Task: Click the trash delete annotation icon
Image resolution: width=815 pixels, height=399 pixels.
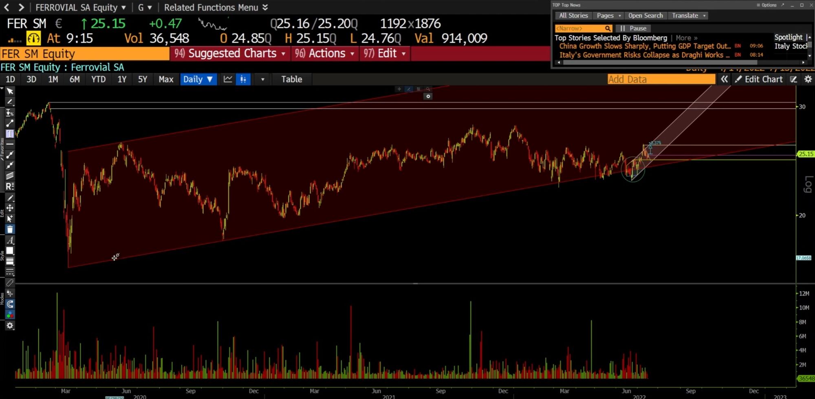Action: tap(10, 229)
